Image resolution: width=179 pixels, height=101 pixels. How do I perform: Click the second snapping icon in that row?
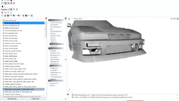tap(5, 12)
